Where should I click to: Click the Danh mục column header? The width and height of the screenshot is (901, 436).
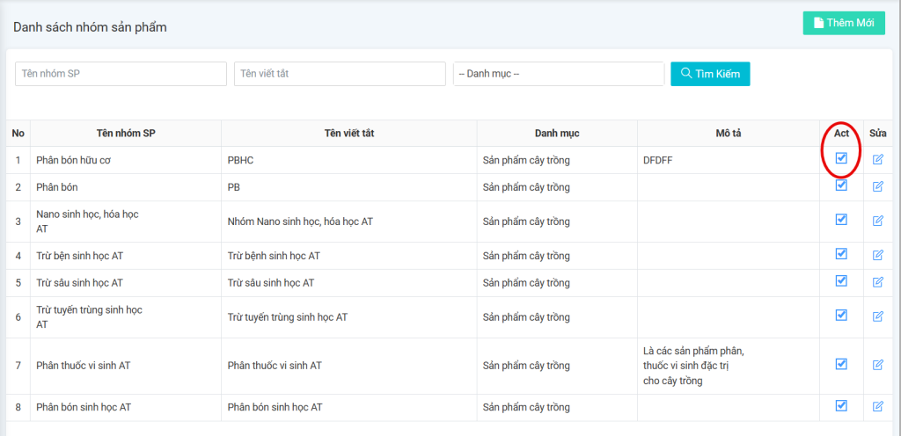click(557, 134)
